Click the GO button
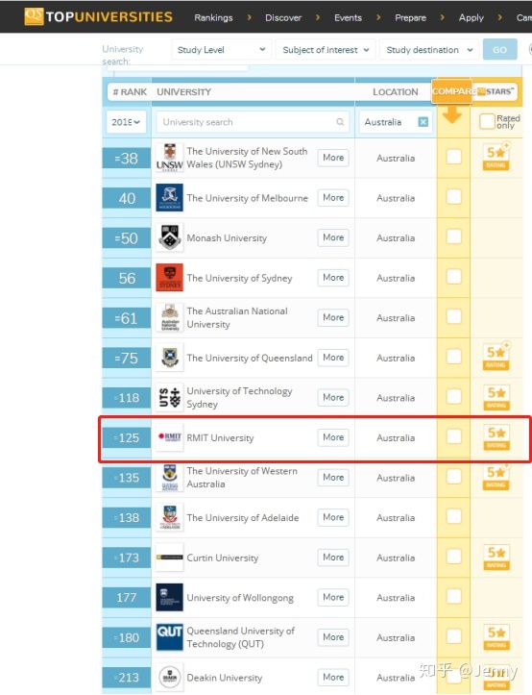This screenshot has height=695, width=532. (x=499, y=50)
